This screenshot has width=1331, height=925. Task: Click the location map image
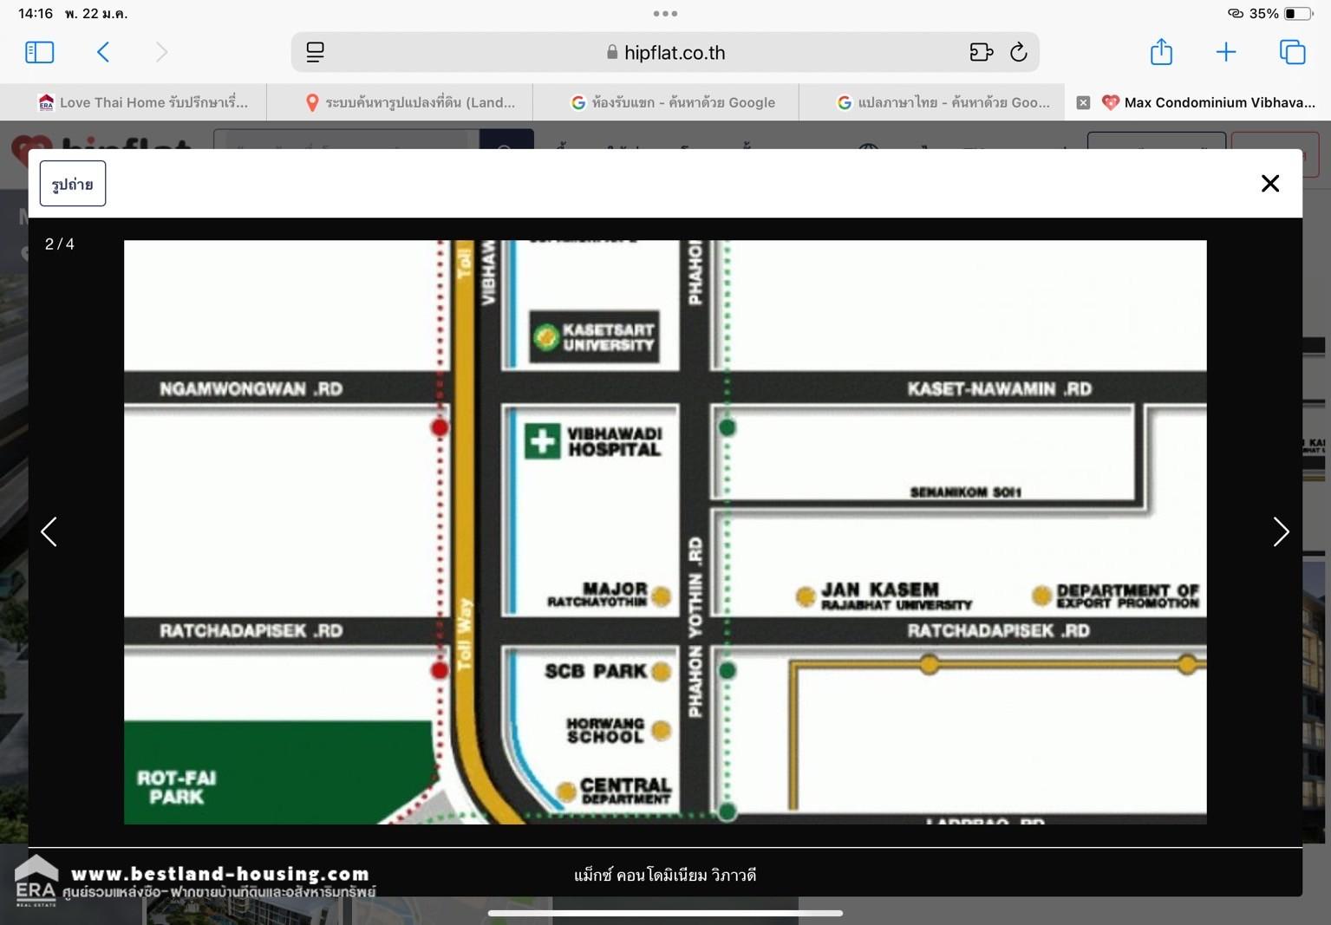tap(665, 532)
